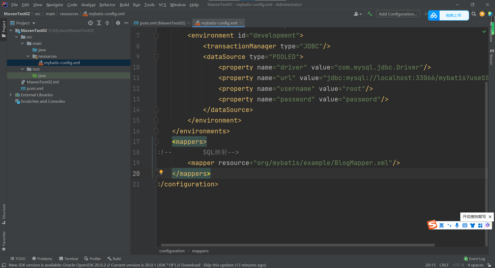Hide the Project tool window
This screenshot has height=268, width=495.
pos(126,23)
